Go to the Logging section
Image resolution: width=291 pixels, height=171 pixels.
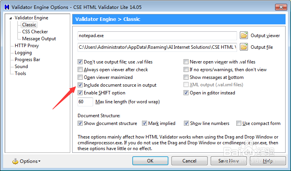pos(23,53)
